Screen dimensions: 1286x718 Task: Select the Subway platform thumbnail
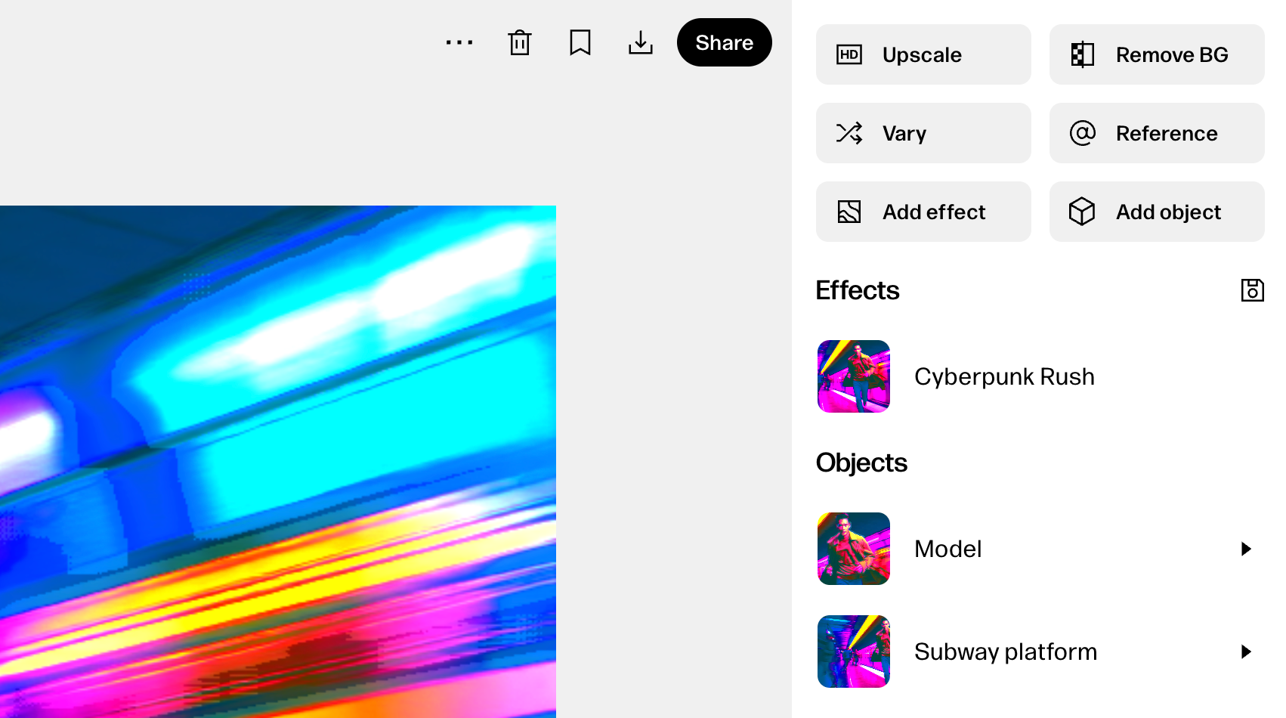point(854,651)
